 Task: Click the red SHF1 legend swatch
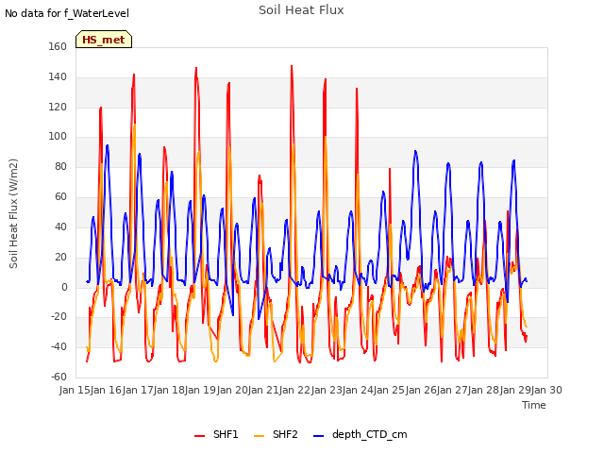(199, 436)
